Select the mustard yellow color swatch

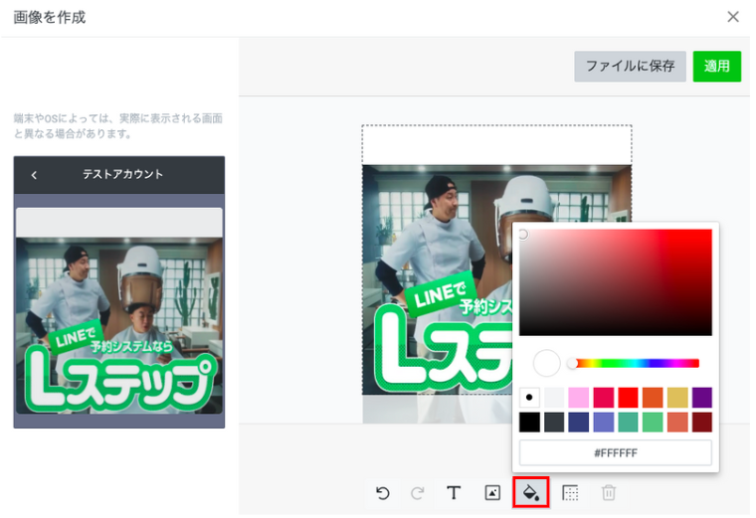point(677,398)
